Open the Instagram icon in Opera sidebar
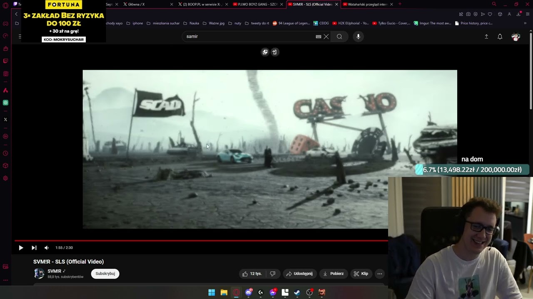Screen dimensions: 533x299 [x=5, y=74]
